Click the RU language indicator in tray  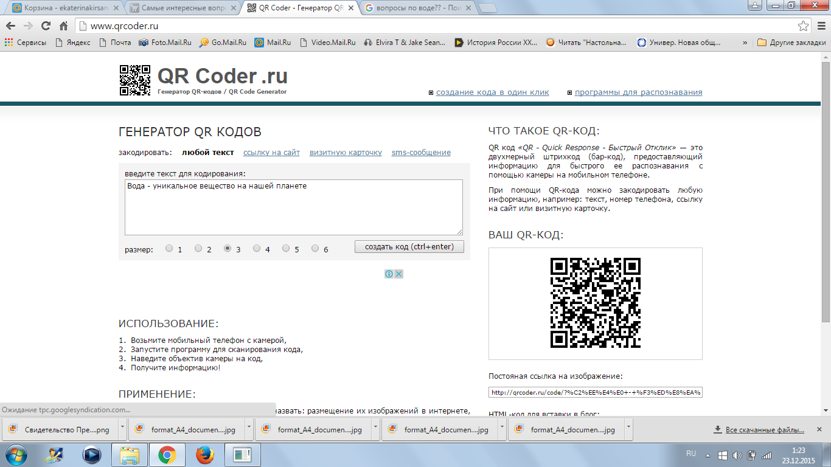[x=691, y=454]
